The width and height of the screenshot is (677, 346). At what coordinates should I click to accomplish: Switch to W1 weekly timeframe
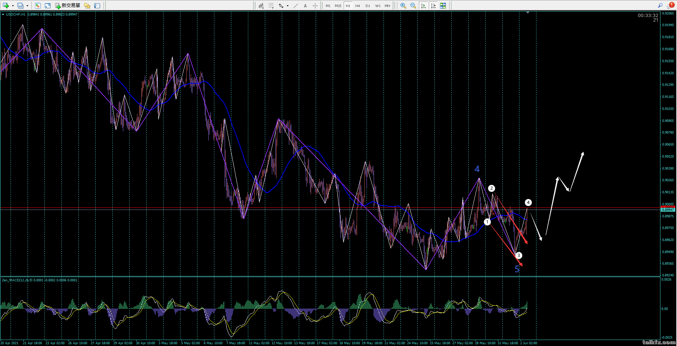coord(378,6)
